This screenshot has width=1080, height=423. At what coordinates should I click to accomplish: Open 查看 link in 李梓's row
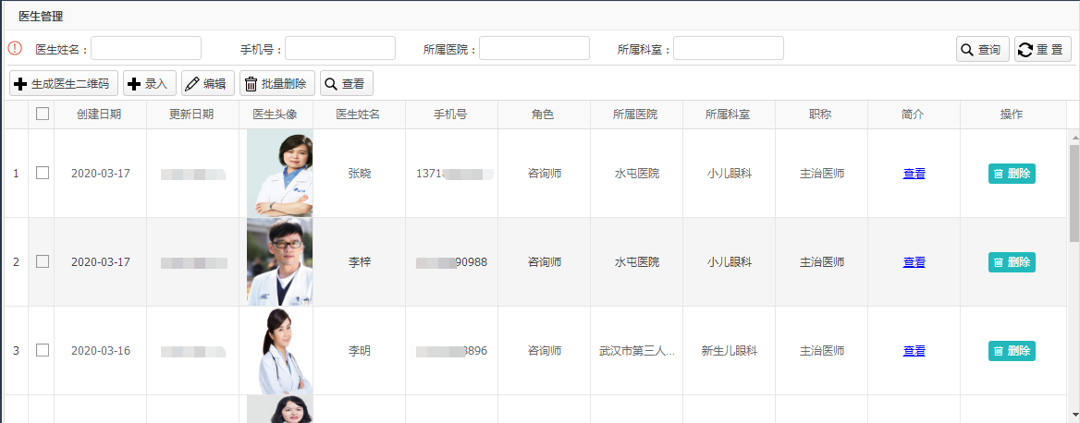point(914,262)
